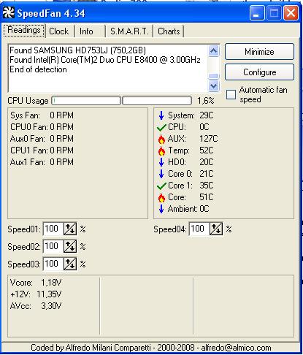Click the second CPU usage bar
Viewport: 303px width, 355px height.
[x=157, y=101]
